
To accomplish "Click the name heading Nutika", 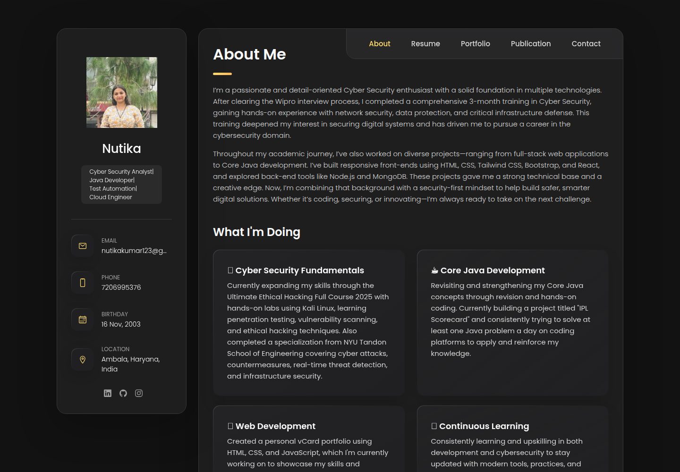I will [x=122, y=149].
